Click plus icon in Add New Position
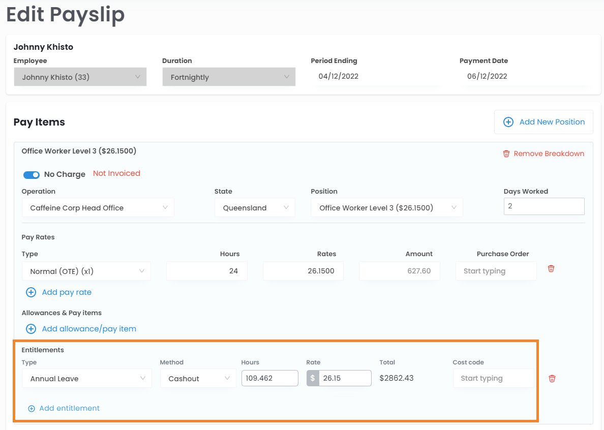 pyautogui.click(x=508, y=122)
